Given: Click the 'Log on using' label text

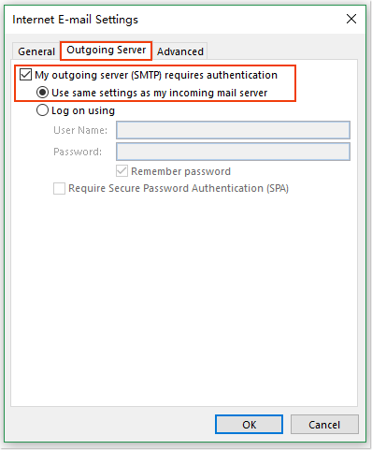Looking at the screenshot, I should 83,110.
